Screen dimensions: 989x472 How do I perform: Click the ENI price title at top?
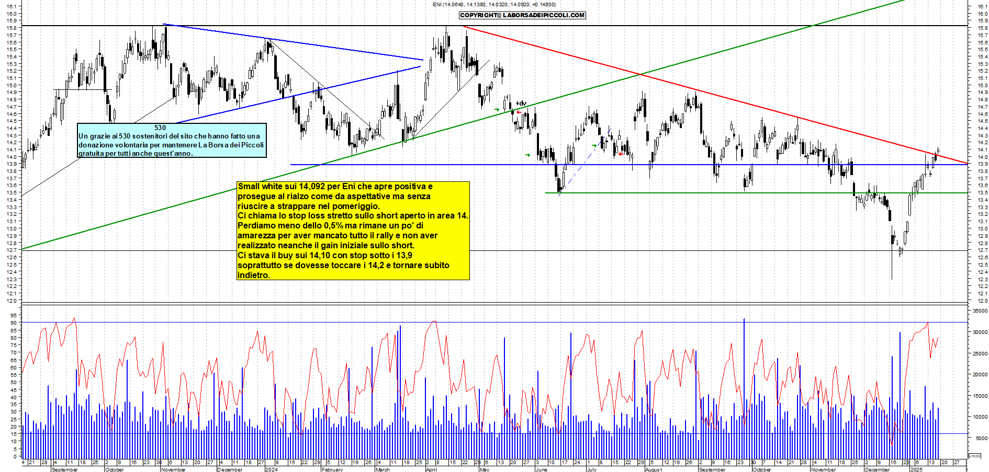(x=494, y=5)
